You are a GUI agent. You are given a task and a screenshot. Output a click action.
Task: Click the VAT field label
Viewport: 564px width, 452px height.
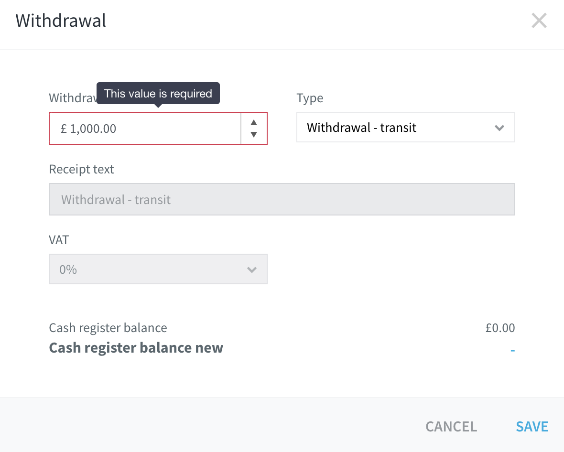[59, 240]
